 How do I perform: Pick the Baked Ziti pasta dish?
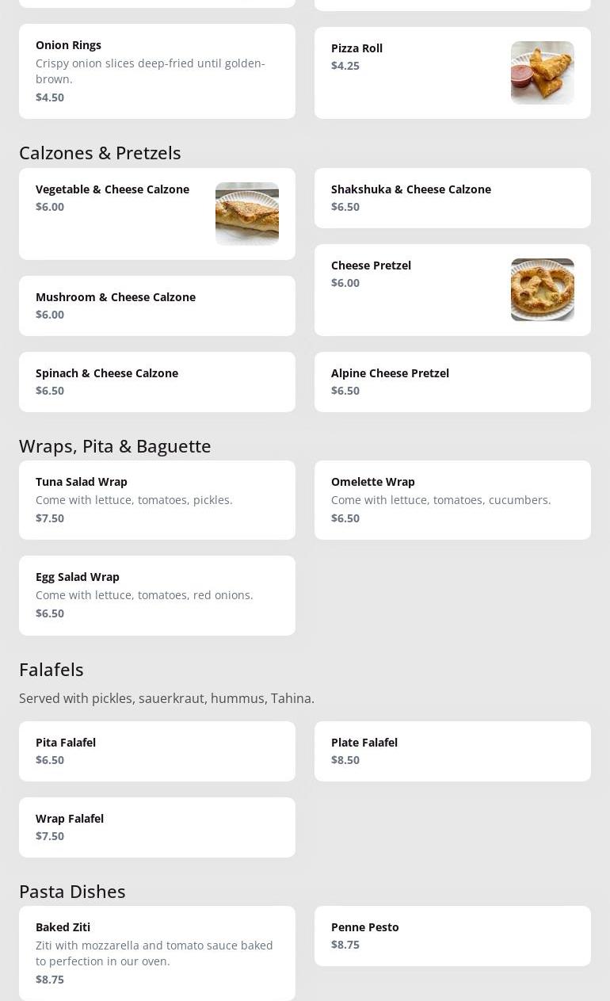pos(157,953)
